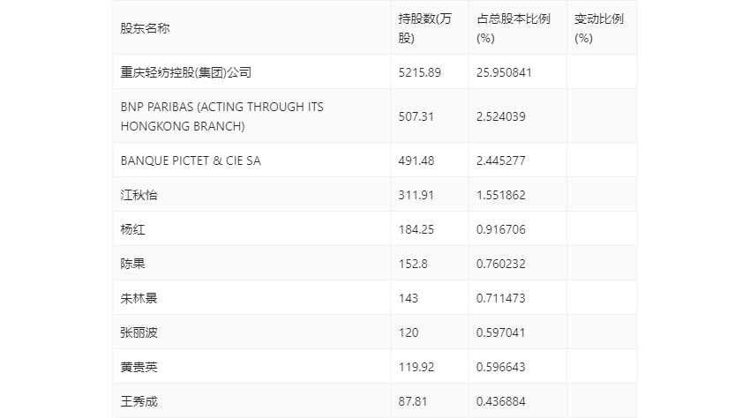Click the percentage 2.445277
This screenshot has height=418, width=750.
501,160
